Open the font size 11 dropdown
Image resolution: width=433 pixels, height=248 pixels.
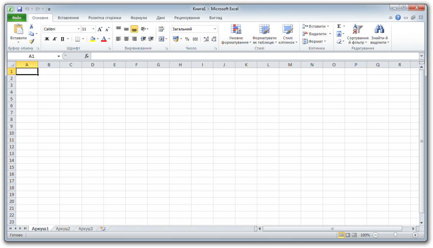pos(93,29)
